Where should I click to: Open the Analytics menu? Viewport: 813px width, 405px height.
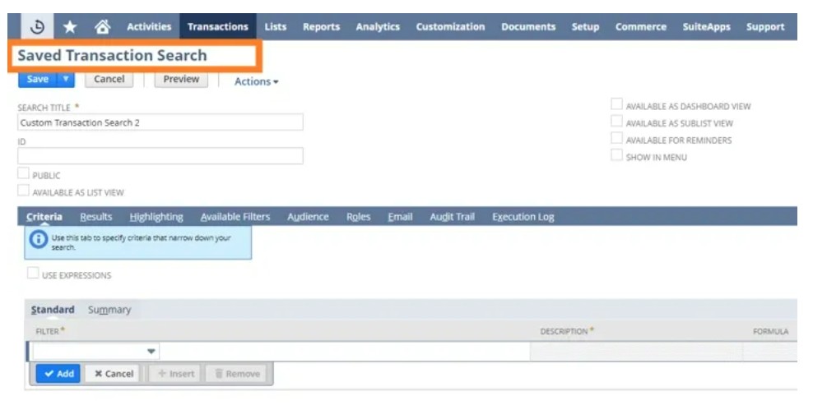378,27
